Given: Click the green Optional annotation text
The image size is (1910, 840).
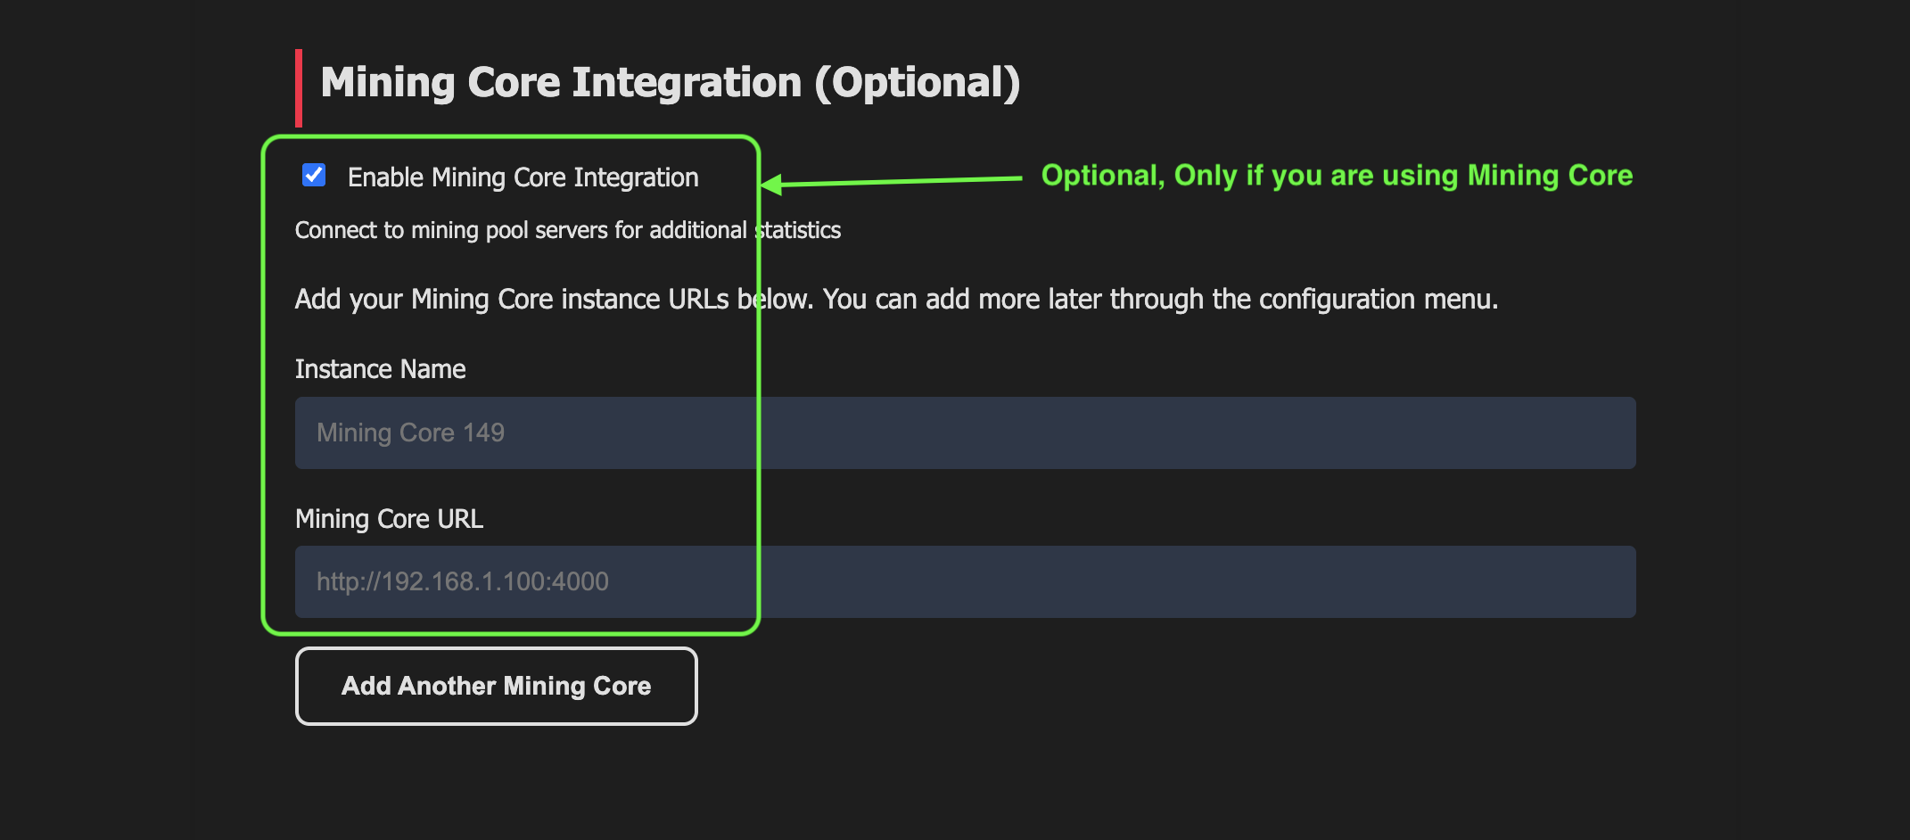Looking at the screenshot, I should [1336, 176].
